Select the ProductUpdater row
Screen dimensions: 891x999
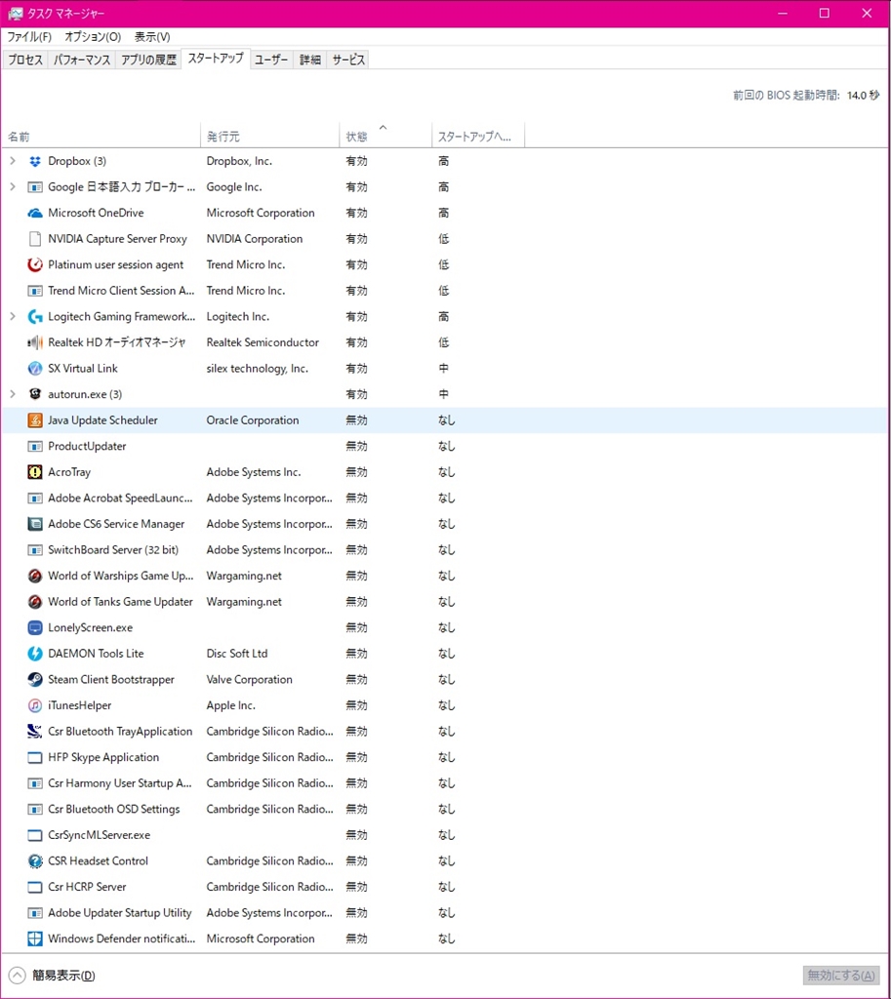tap(445, 446)
